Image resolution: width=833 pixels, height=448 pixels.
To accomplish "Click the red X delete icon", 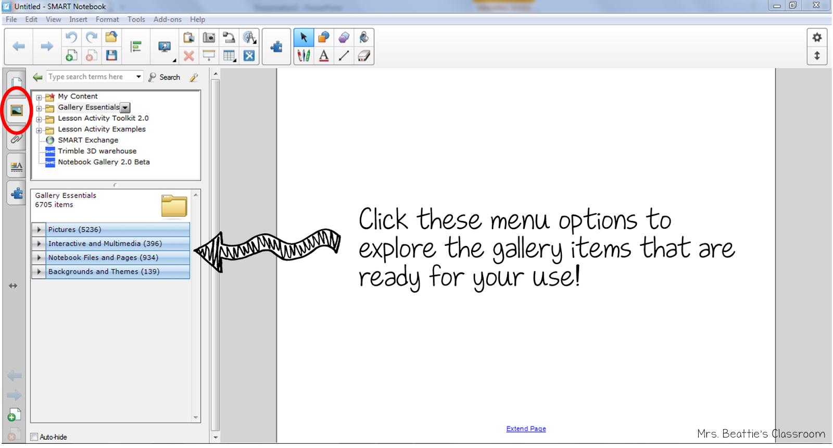I will (189, 55).
